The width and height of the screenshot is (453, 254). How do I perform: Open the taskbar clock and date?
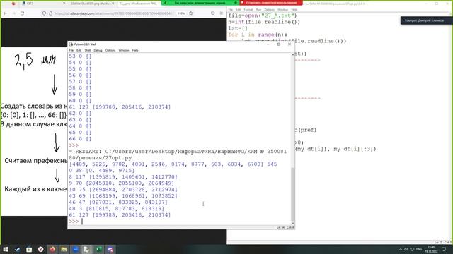point(431,249)
